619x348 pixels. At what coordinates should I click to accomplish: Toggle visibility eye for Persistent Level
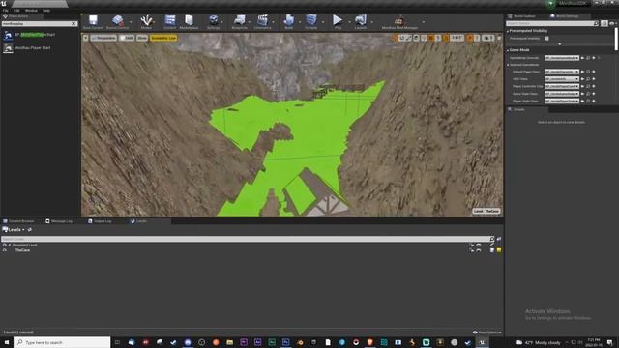(5, 245)
